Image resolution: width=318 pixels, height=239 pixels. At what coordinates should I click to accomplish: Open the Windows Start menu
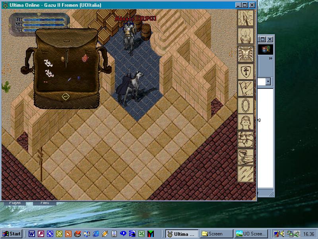click(x=12, y=234)
